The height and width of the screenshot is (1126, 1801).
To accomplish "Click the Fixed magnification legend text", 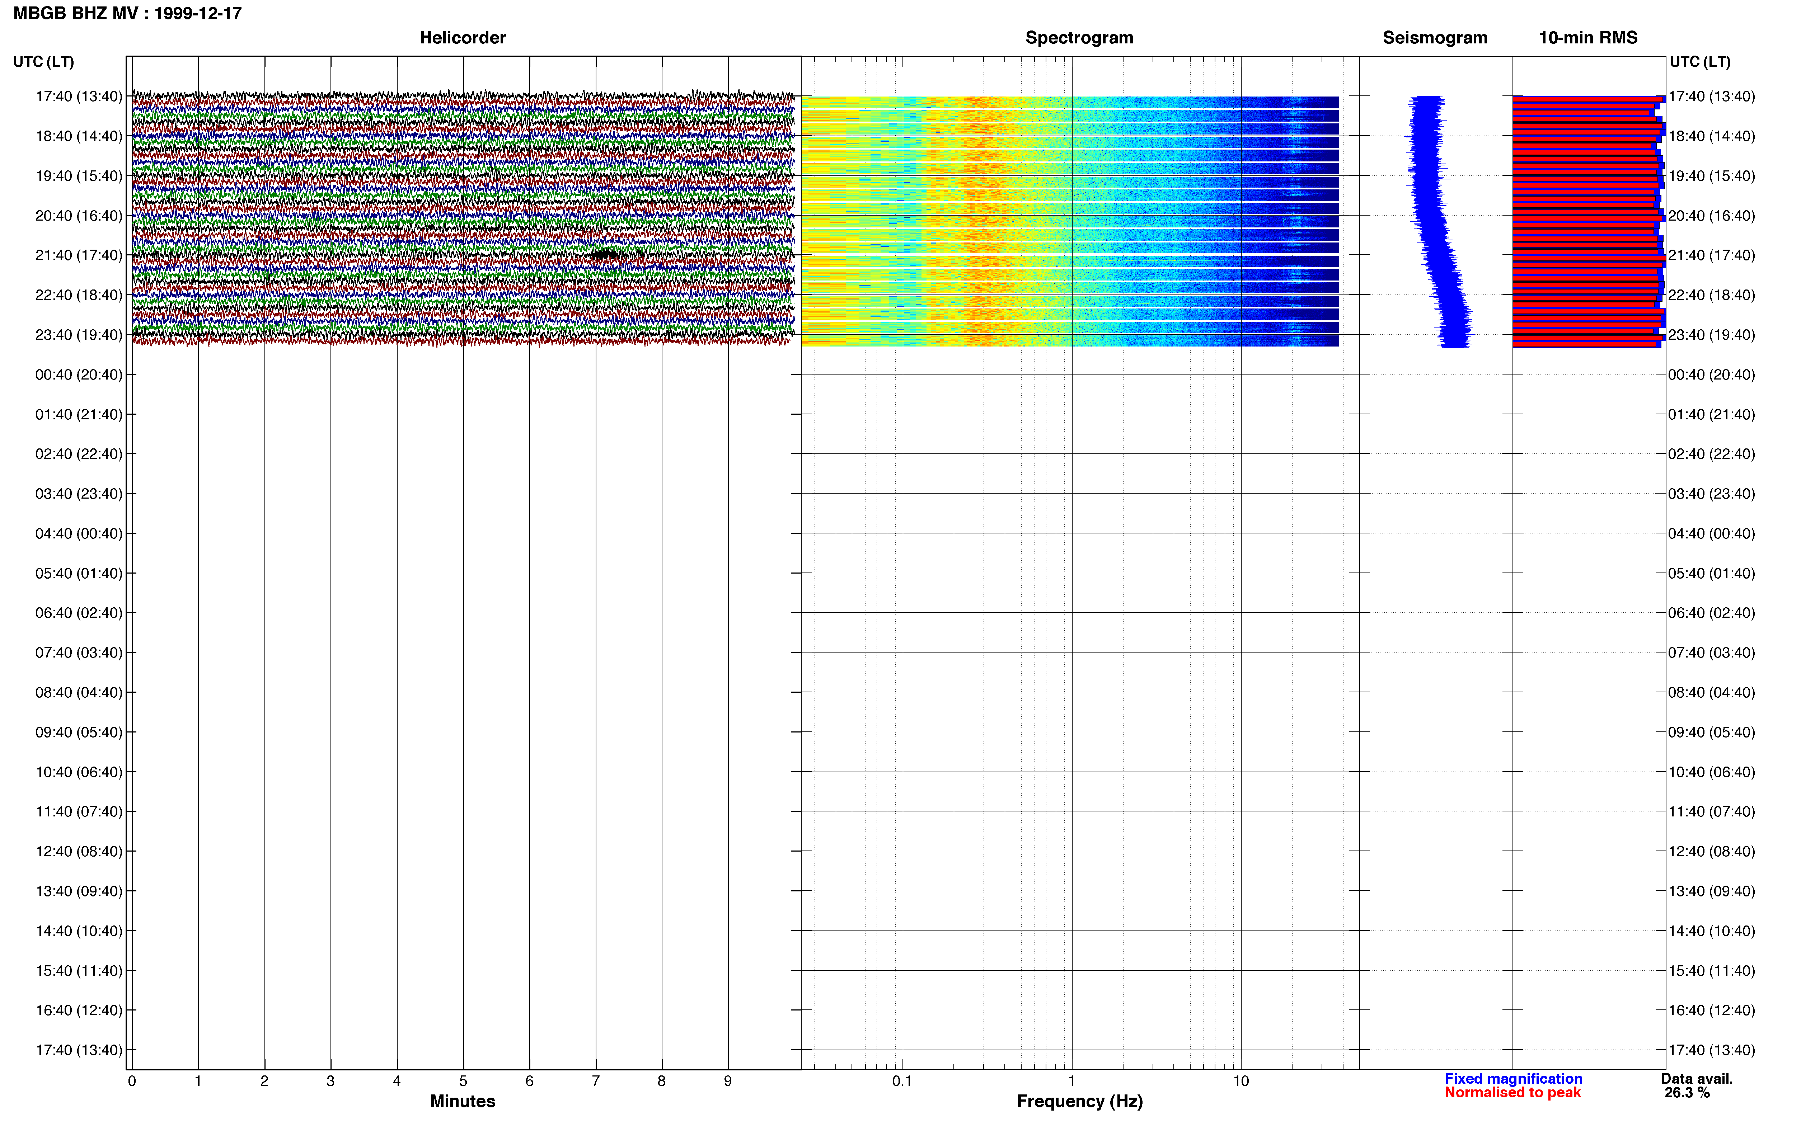I will [1513, 1079].
